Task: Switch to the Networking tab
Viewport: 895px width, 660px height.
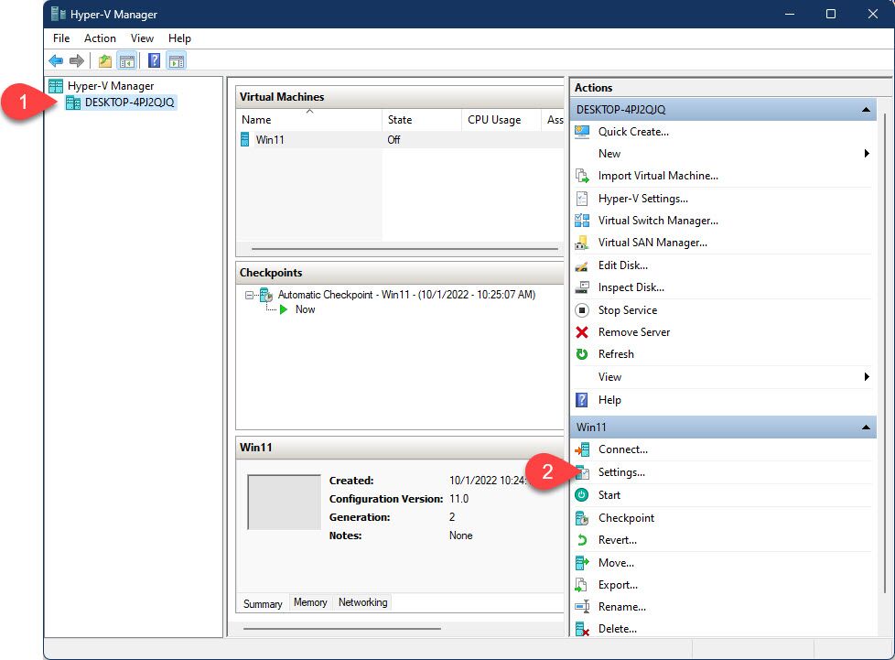Action: pos(362,602)
